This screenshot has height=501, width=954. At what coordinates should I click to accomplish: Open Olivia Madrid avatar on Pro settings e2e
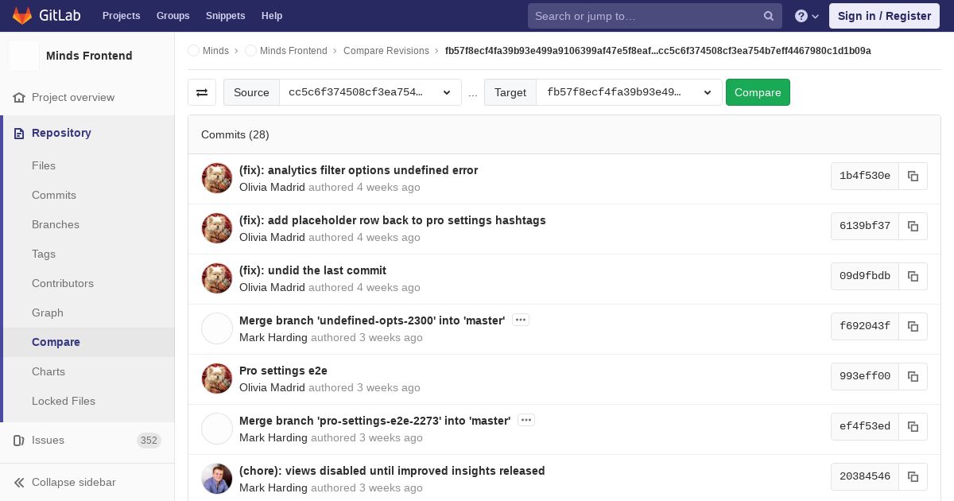point(217,379)
